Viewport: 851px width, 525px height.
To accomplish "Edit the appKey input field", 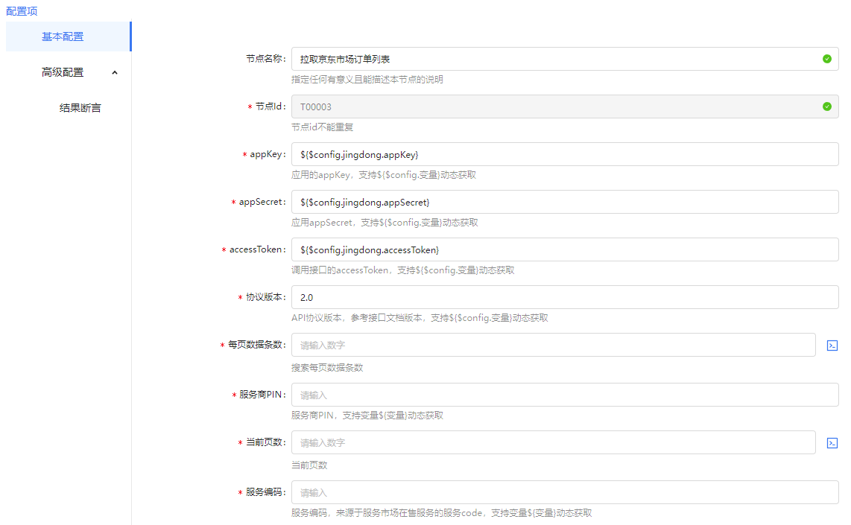I will [x=564, y=154].
